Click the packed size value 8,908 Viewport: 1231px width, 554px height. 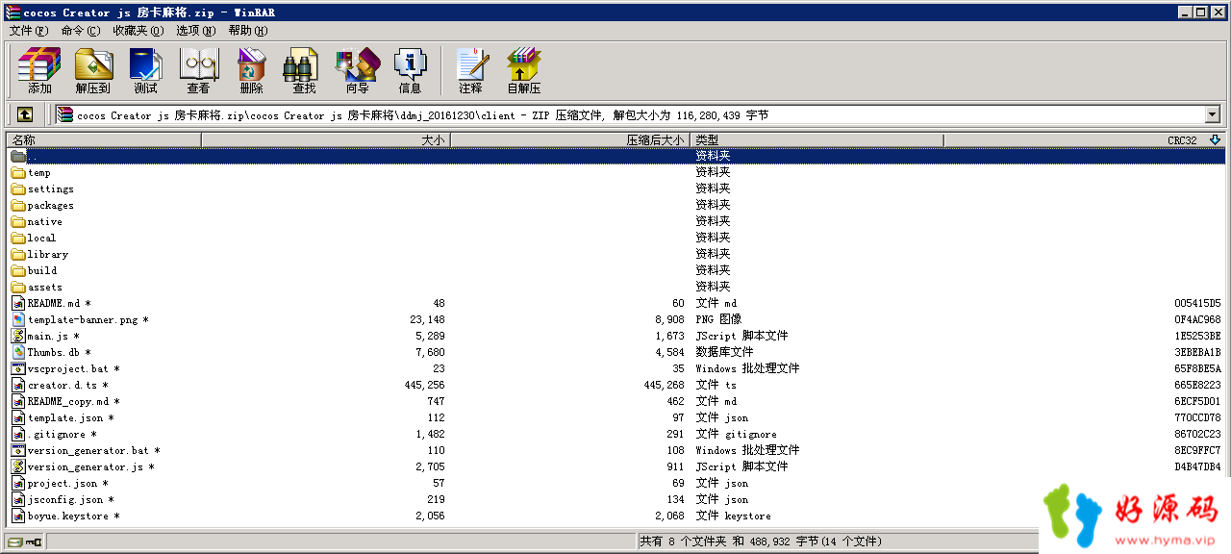pyautogui.click(x=669, y=320)
